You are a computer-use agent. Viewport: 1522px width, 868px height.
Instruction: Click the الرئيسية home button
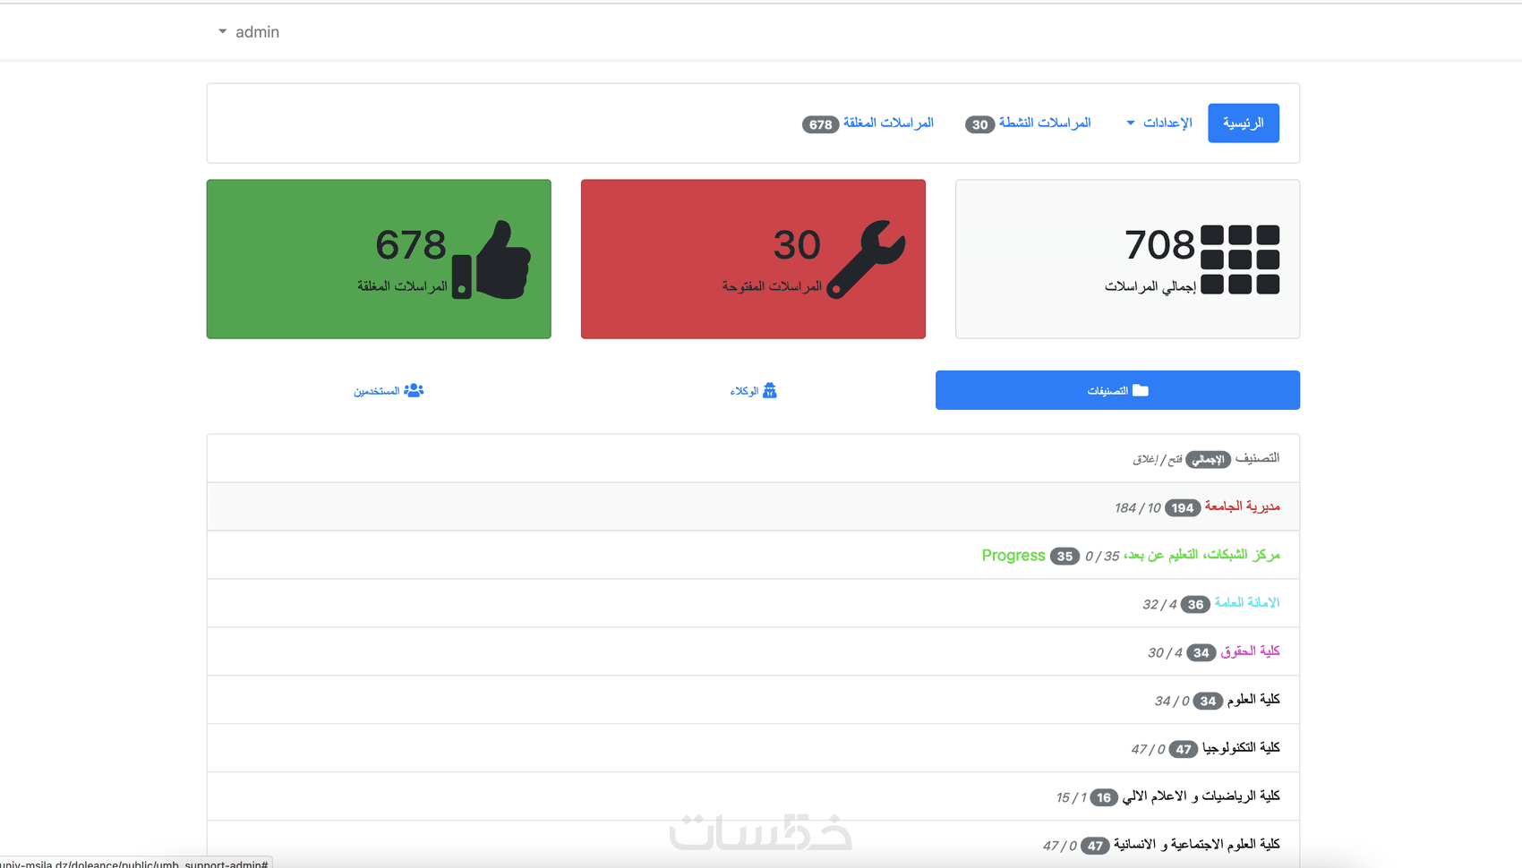pyautogui.click(x=1243, y=123)
